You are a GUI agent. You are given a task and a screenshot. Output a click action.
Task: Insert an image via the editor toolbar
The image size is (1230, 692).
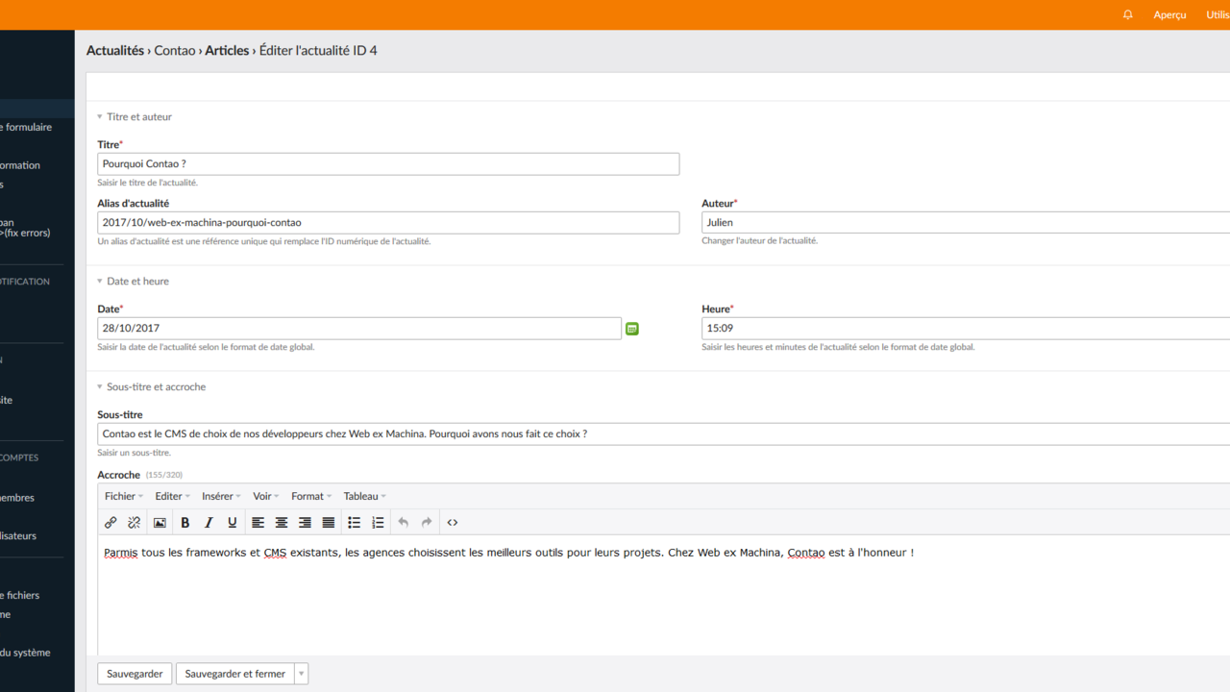pos(160,523)
